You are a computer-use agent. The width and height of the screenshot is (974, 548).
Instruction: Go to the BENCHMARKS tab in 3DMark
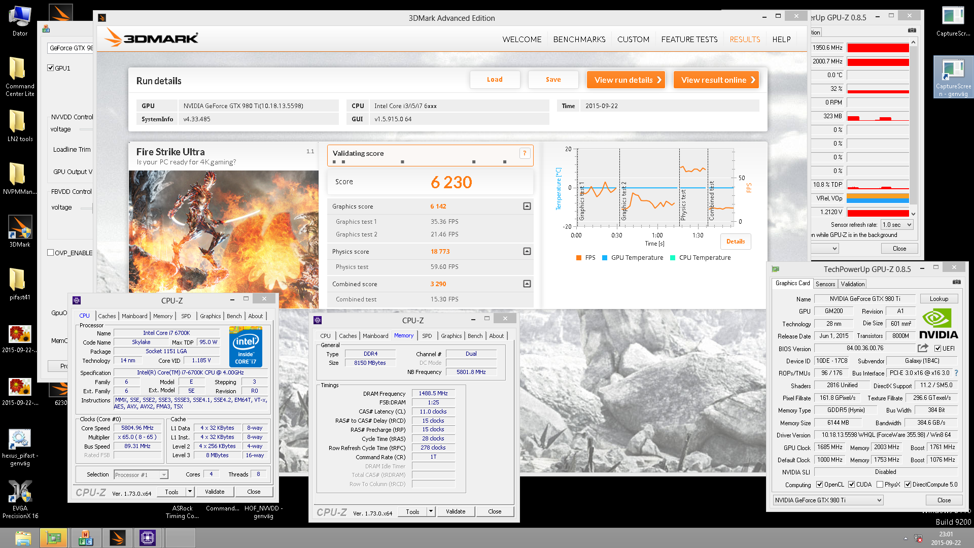(x=579, y=40)
